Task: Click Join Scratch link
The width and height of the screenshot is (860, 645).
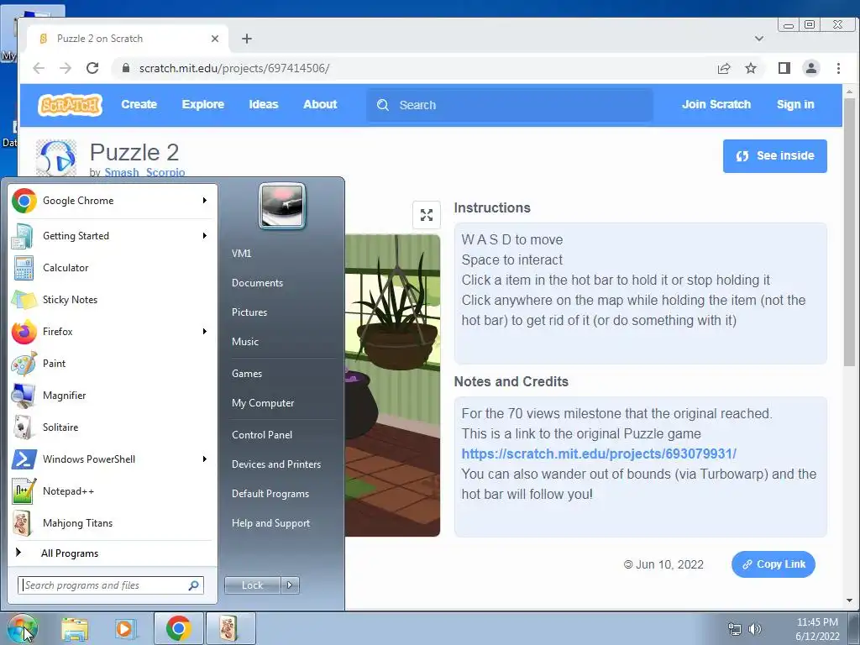Action: (716, 104)
